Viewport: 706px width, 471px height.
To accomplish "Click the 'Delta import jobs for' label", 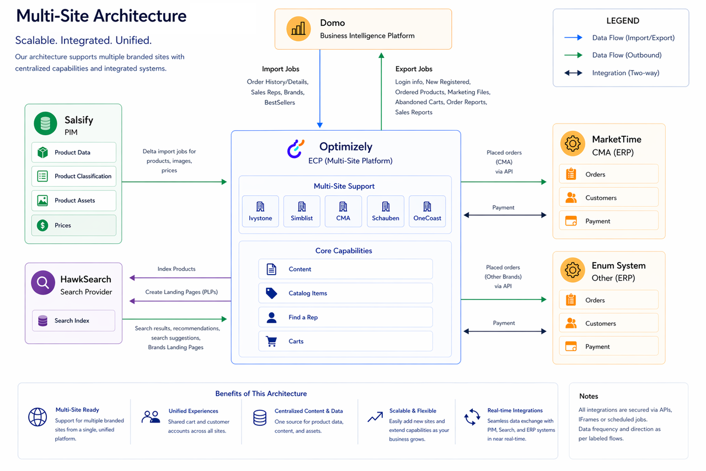I will (x=169, y=152).
